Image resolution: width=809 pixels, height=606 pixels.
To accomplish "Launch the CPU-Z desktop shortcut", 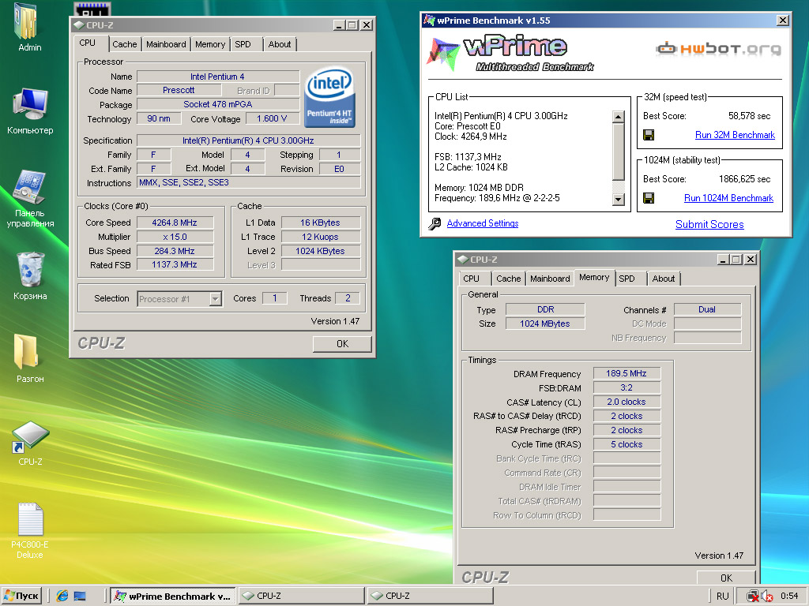I will [30, 437].
